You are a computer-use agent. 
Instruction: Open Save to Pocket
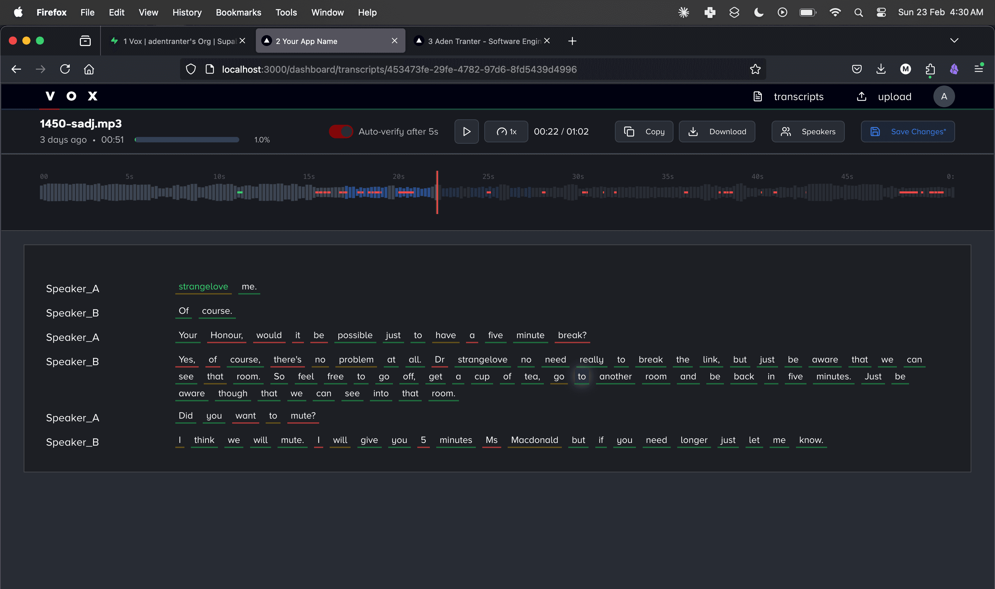pyautogui.click(x=857, y=69)
